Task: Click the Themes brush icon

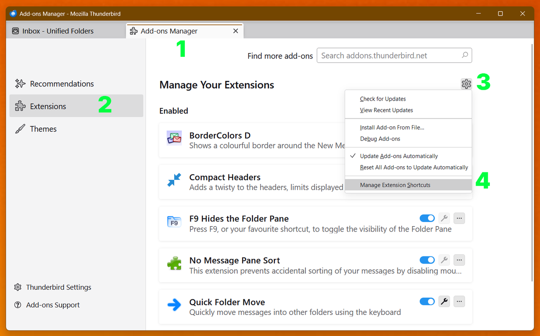Action: 20,129
